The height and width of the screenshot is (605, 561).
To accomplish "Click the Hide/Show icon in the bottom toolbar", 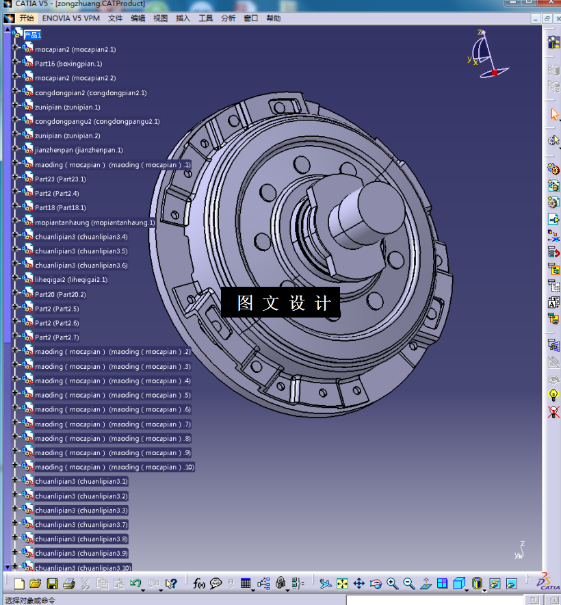I will point(495,583).
